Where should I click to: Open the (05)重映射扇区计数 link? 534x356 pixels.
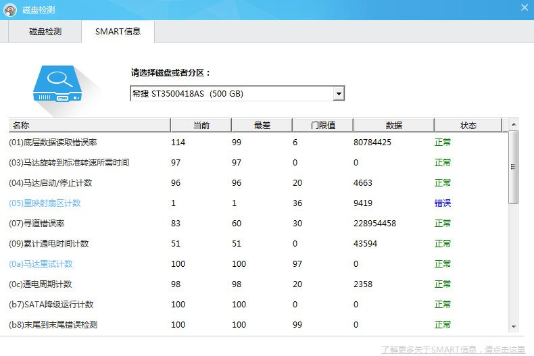tap(45, 203)
